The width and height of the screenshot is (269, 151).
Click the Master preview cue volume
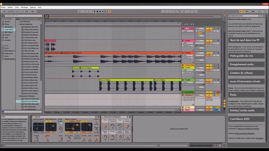[x=216, y=110]
